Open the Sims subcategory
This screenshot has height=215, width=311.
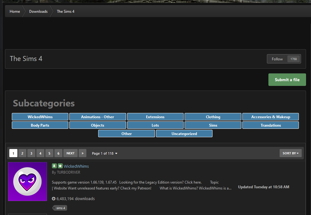tap(213, 125)
